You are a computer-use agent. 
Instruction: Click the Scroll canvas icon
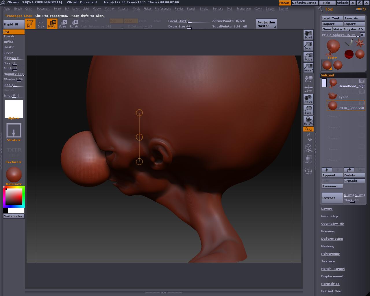pyautogui.click(x=308, y=35)
